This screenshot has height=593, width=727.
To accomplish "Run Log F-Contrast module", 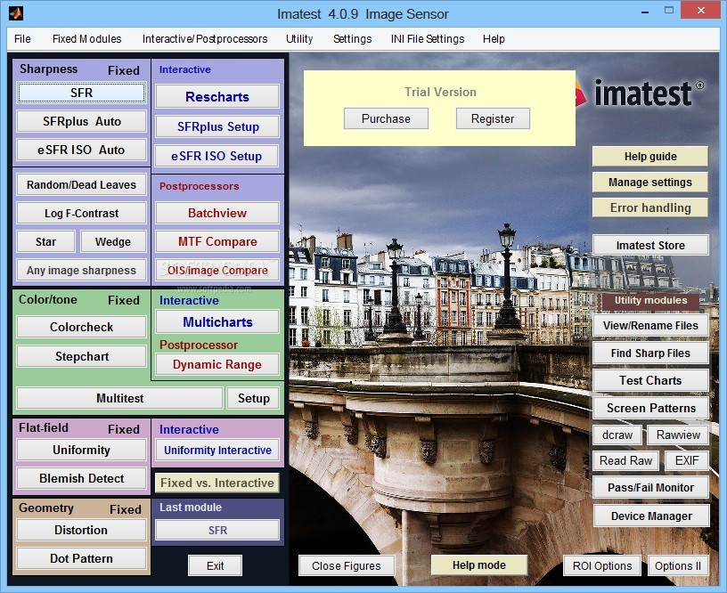I will (x=82, y=213).
